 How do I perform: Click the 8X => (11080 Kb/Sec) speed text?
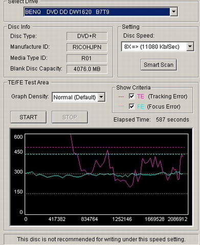(x=152, y=46)
